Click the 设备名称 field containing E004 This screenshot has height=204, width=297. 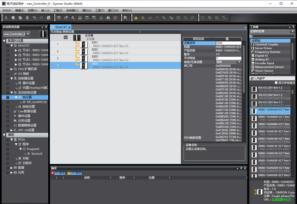point(228,43)
